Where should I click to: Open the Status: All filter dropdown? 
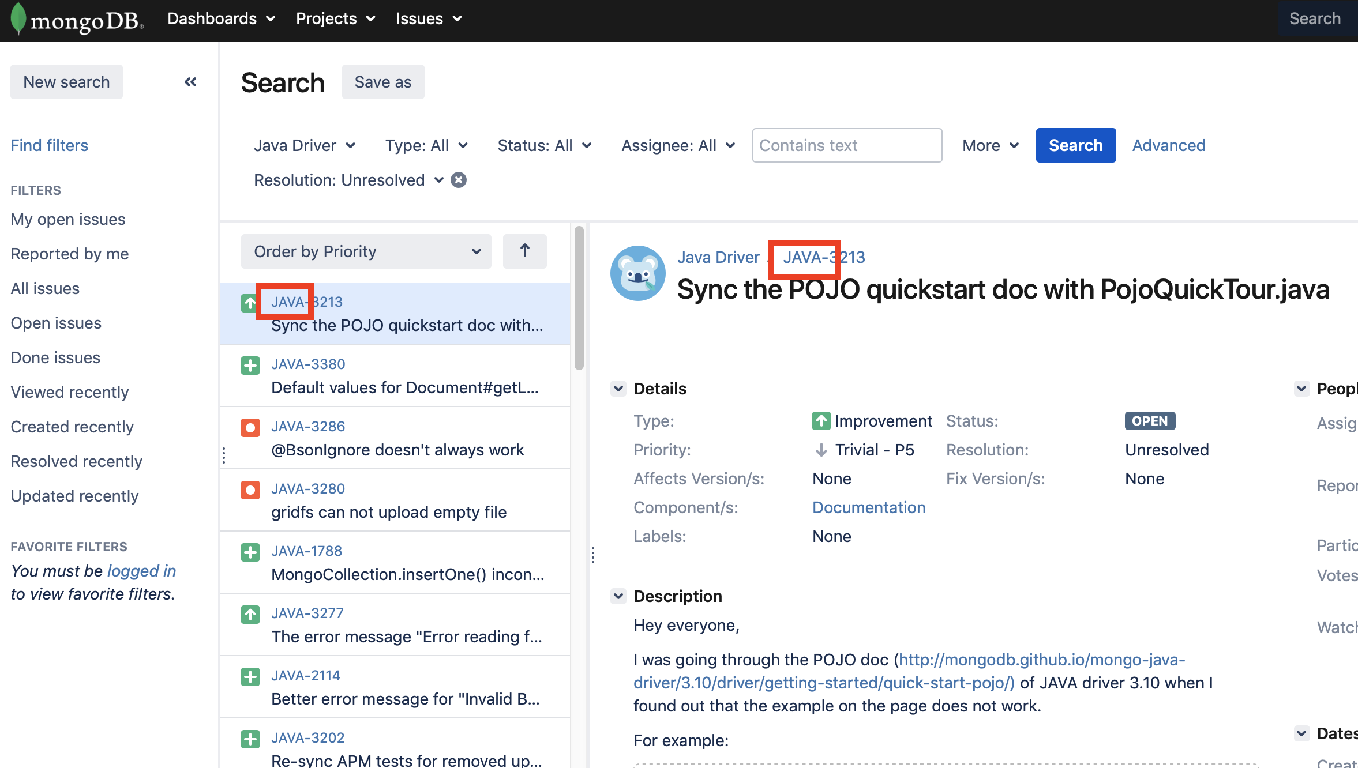[x=543, y=145]
